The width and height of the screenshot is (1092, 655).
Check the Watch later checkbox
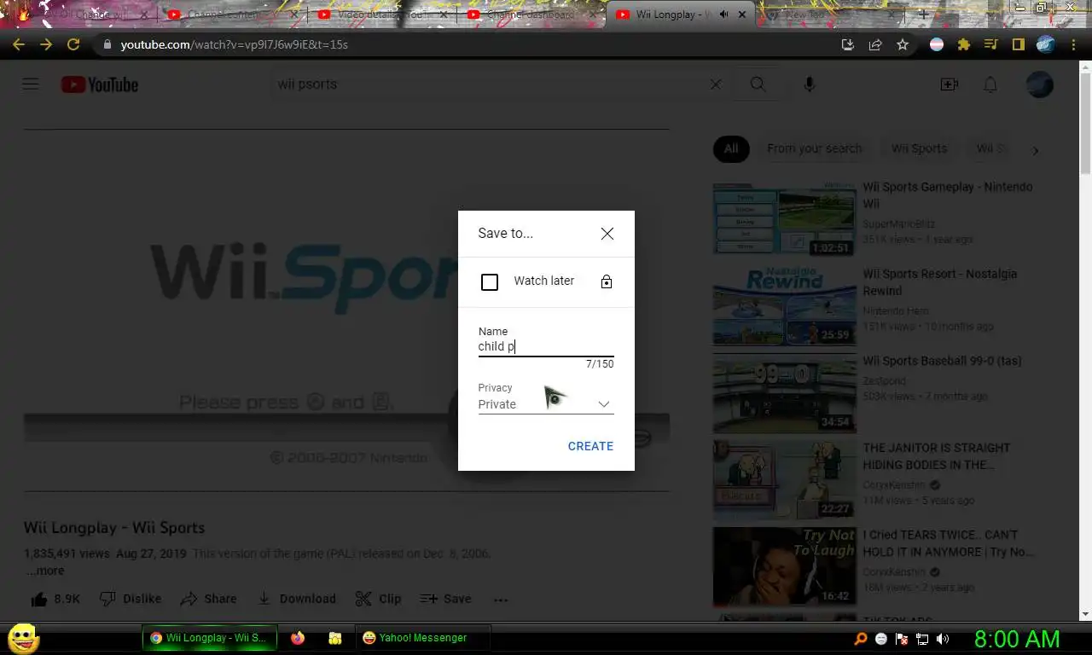(x=490, y=281)
